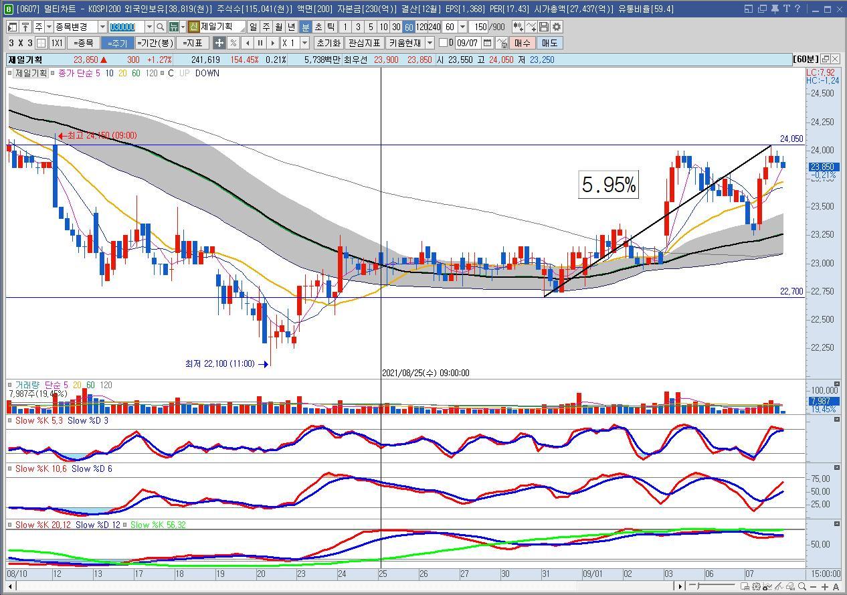This screenshot has width=847, height=595.
Task: Select the 60 minute interval tab
Action: tap(409, 27)
